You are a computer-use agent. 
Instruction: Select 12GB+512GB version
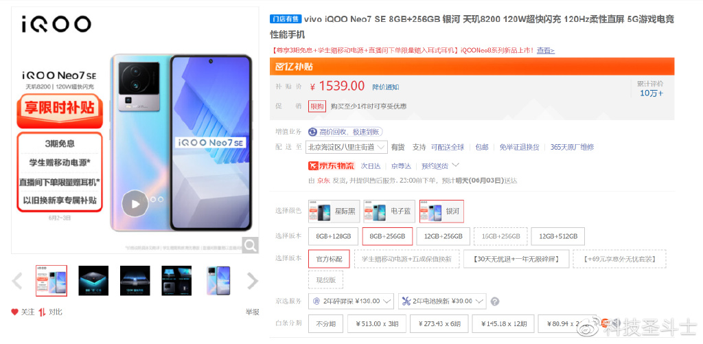[x=557, y=236]
